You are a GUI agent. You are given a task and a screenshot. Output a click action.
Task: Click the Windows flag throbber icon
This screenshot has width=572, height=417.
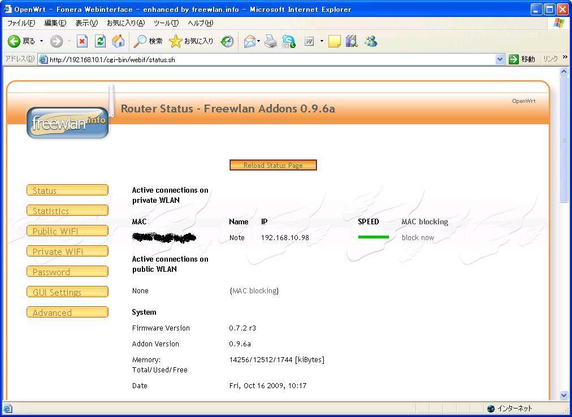[x=559, y=23]
